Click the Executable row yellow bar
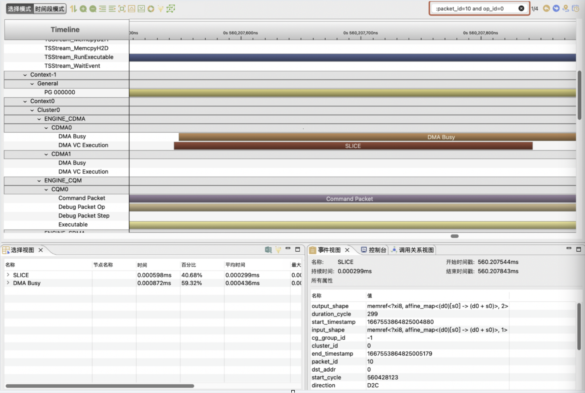The height and width of the screenshot is (393, 585). (x=352, y=225)
